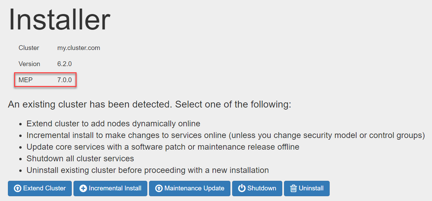Viewport: 432px width, 201px height.
Task: Click the power icon on Shutdown button
Action: coord(242,188)
